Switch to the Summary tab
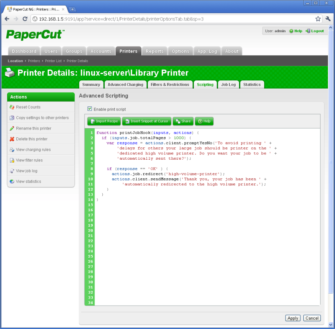The image size is (335, 329). pyautogui.click(x=91, y=84)
